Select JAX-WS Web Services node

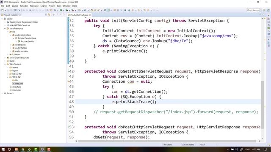coord(19,25)
